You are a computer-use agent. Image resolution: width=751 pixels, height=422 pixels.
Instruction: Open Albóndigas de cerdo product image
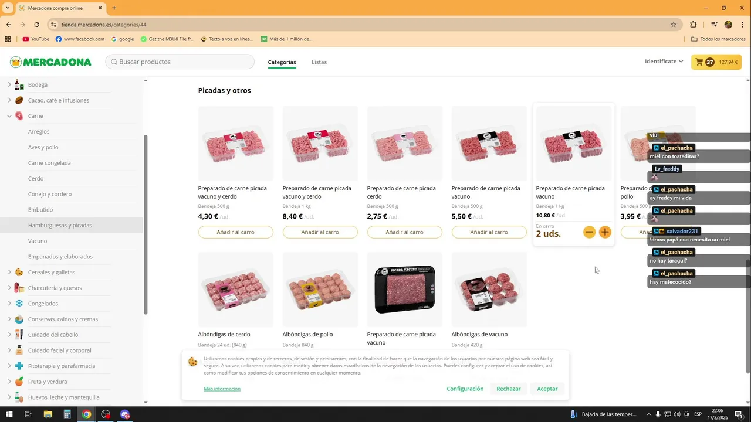(236, 290)
